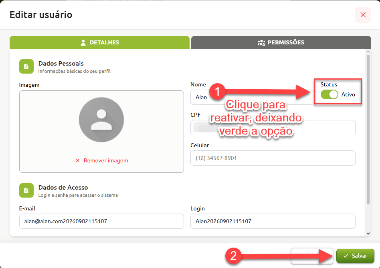Image resolution: width=380 pixels, height=268 pixels.
Task: Click Remover imagem link
Action: click(x=106, y=161)
